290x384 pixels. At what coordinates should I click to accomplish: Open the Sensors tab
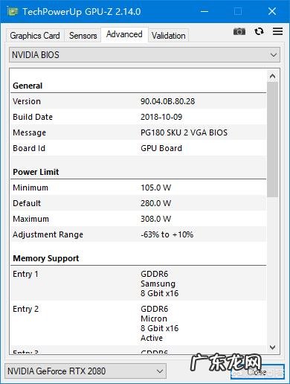[83, 36]
